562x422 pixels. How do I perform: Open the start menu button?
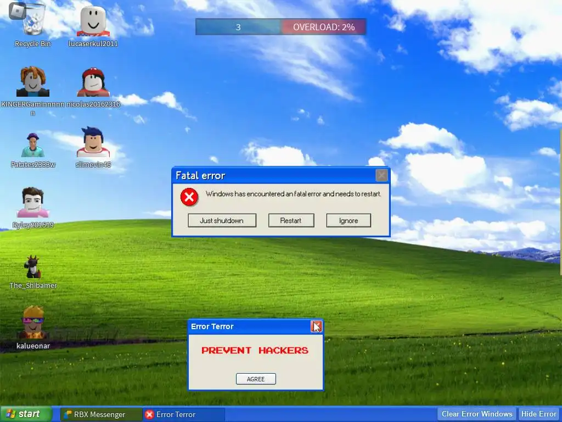coord(26,414)
